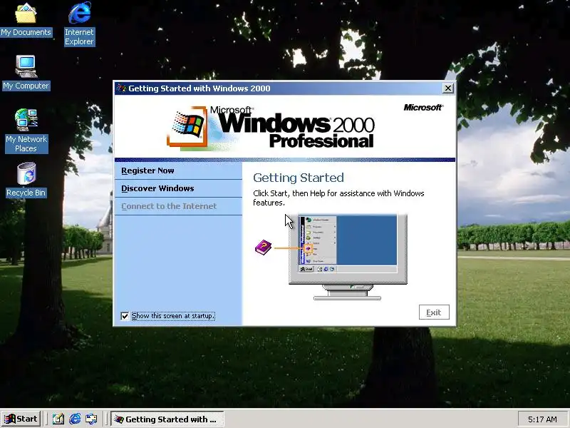Click the monitor illustration thumbnail
Image resolution: width=570 pixels, height=428 pixels.
(x=348, y=256)
